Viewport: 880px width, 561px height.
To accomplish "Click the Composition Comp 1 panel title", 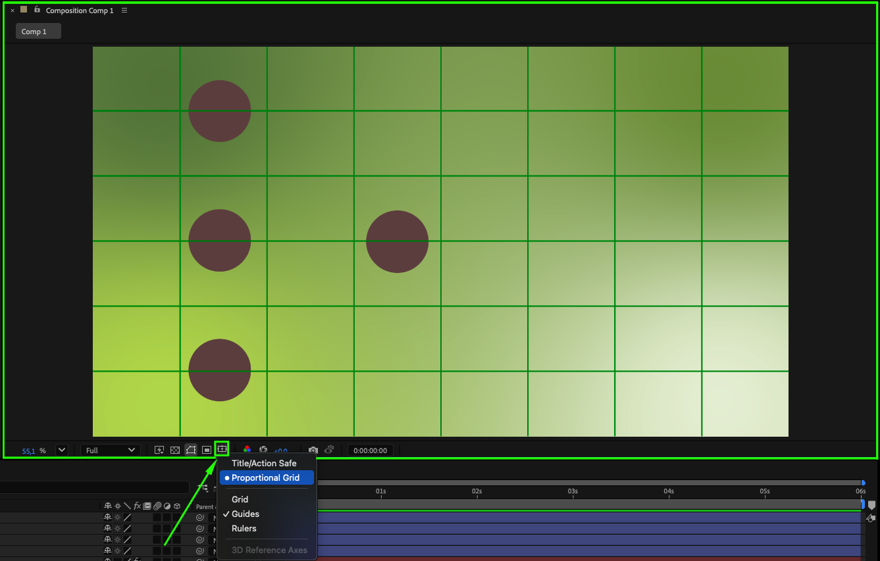I will pos(80,11).
